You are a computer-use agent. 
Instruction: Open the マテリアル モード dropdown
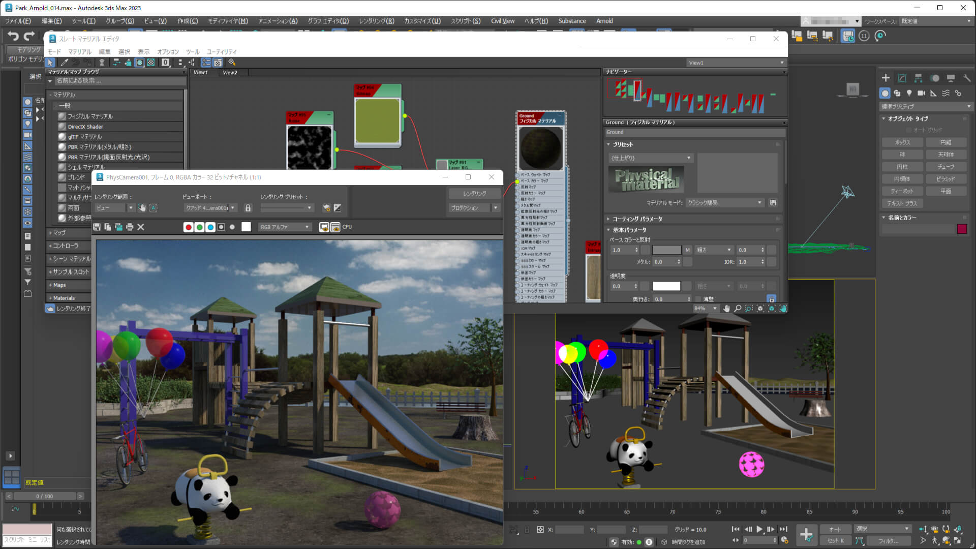coord(724,203)
